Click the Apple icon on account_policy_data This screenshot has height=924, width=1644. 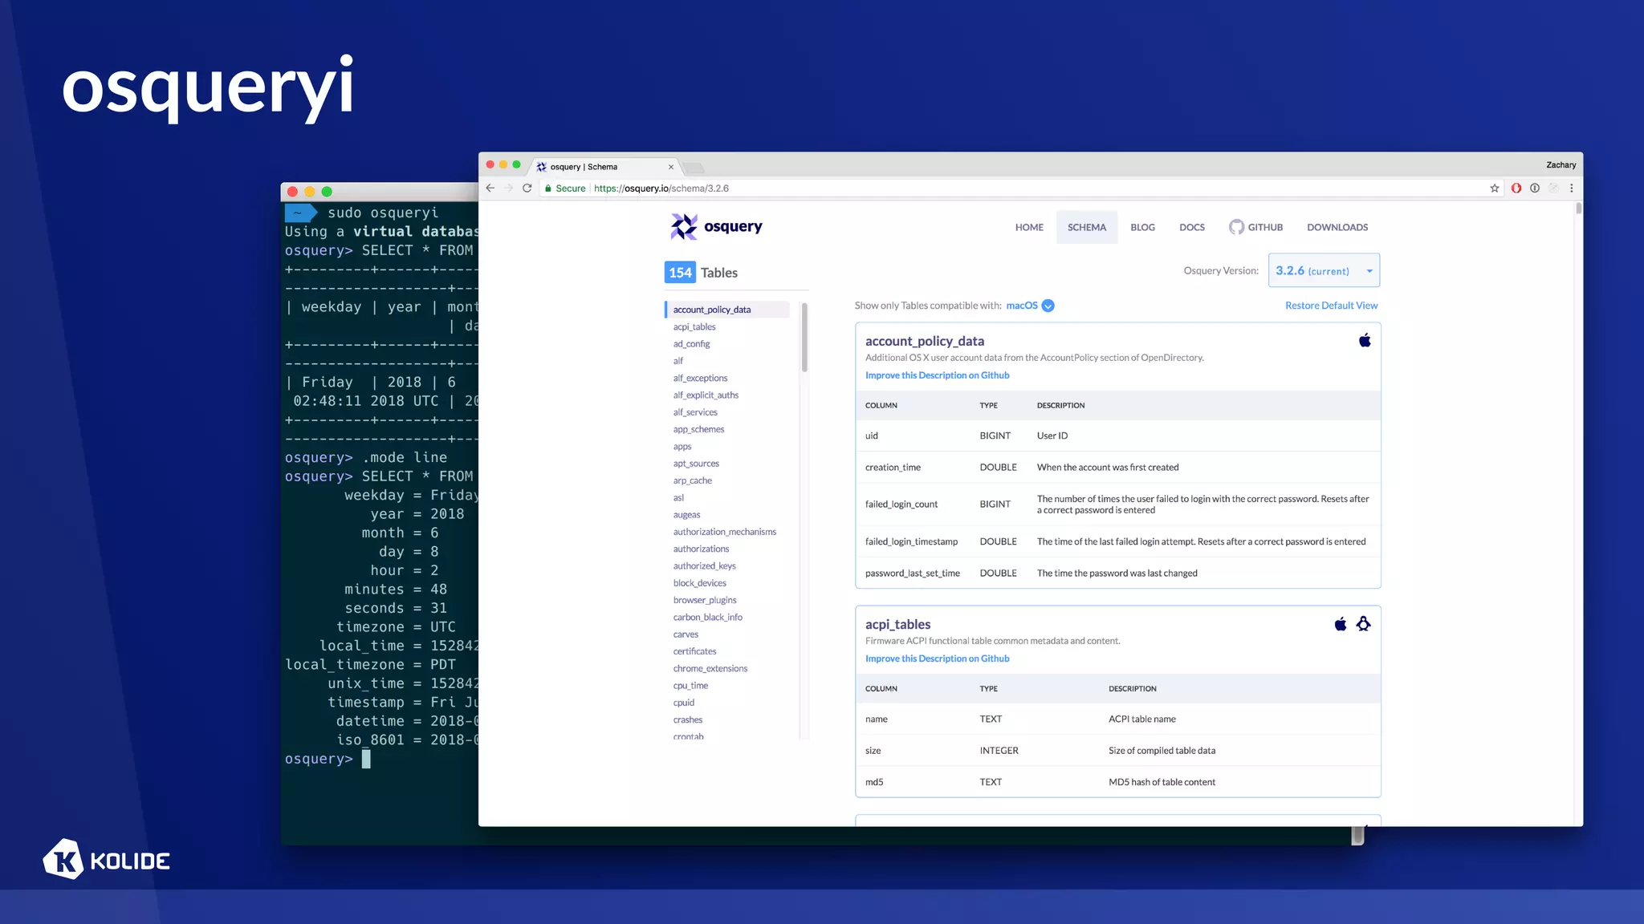[x=1365, y=341]
